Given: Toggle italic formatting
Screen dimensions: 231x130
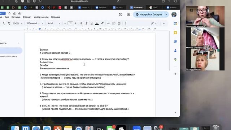Looking at the screenshot, I should (86, 23).
